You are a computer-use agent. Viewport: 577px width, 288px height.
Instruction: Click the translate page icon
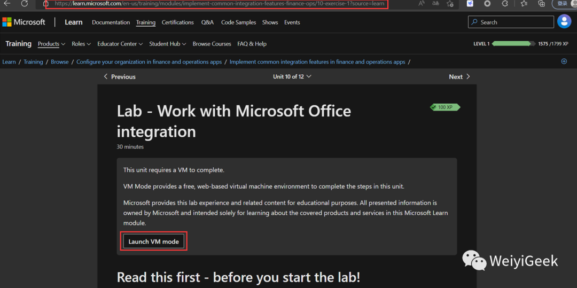[x=435, y=4]
